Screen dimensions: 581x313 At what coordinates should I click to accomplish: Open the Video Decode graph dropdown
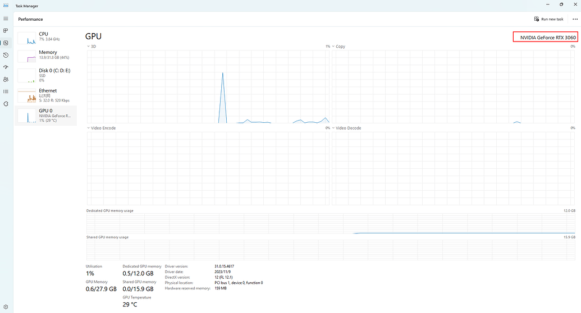tap(346, 128)
